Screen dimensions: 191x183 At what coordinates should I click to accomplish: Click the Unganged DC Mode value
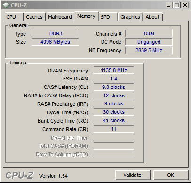point(149,42)
